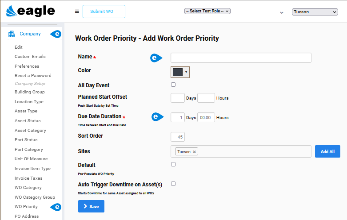Open the Color swatch picker
The image size is (347, 220).
(x=180, y=72)
